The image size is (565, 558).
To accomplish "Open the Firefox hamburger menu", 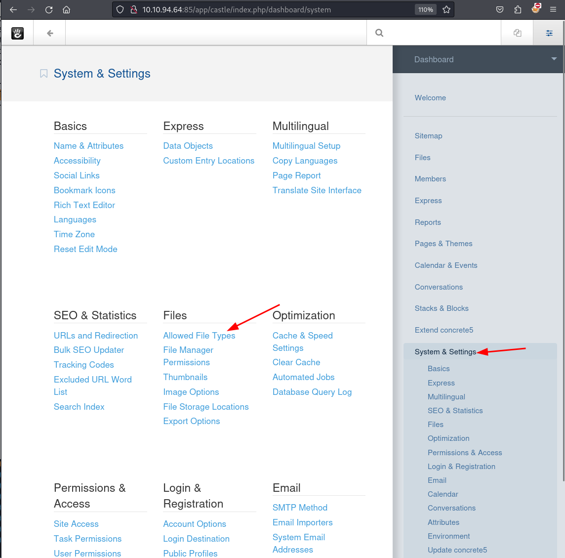I will coord(553,10).
